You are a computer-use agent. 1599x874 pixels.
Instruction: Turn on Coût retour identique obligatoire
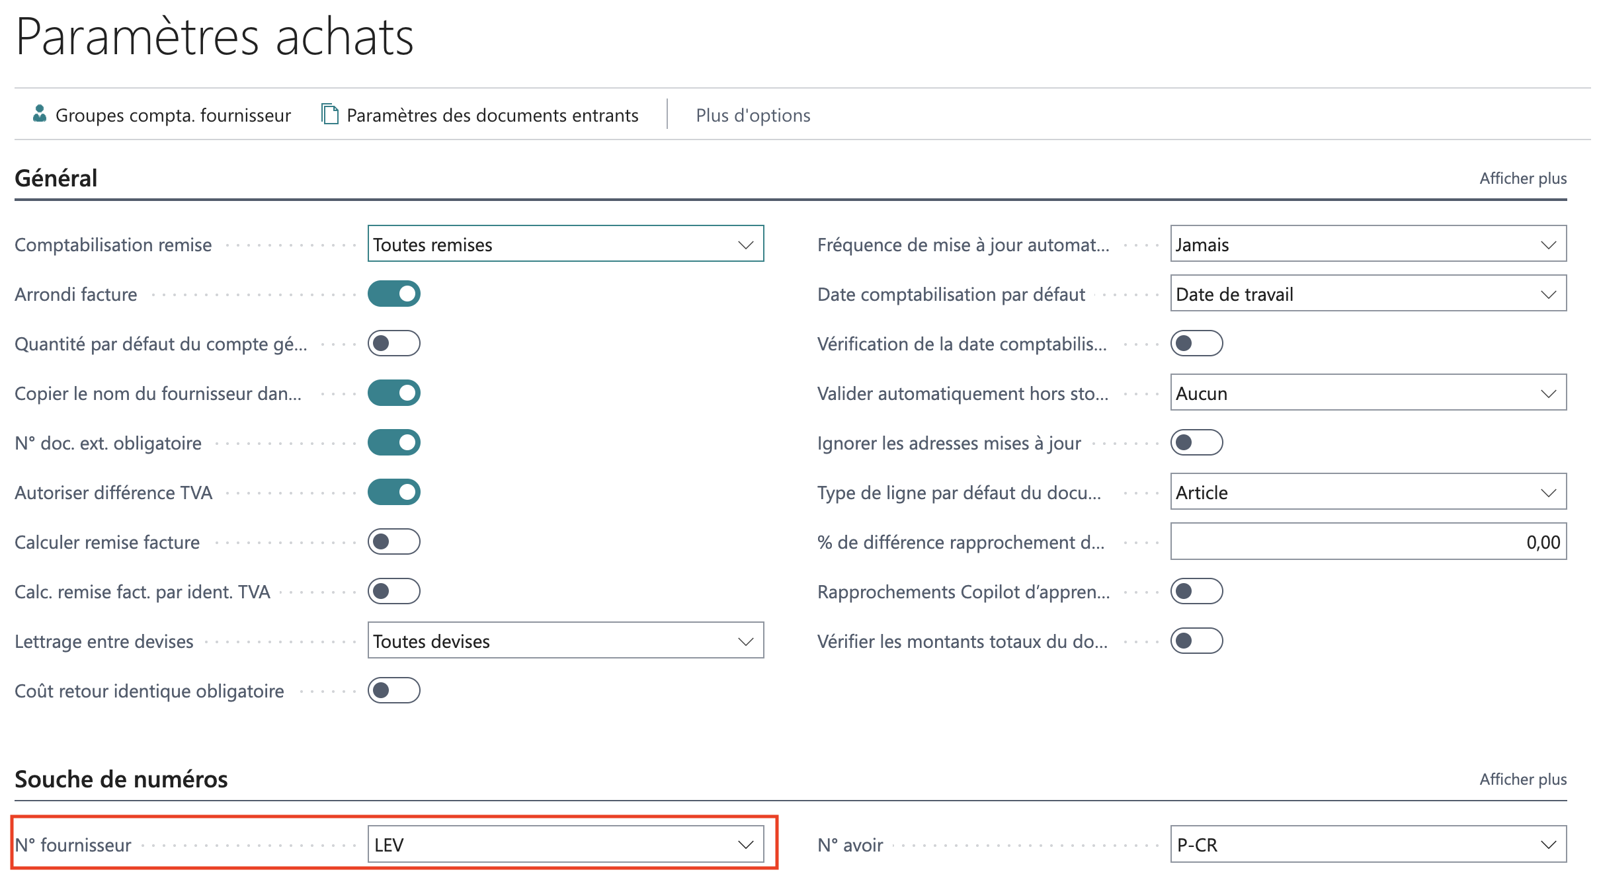[394, 690]
